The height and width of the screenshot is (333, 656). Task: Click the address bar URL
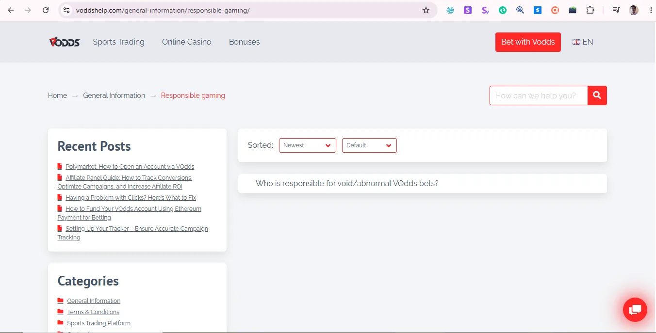pyautogui.click(x=163, y=10)
